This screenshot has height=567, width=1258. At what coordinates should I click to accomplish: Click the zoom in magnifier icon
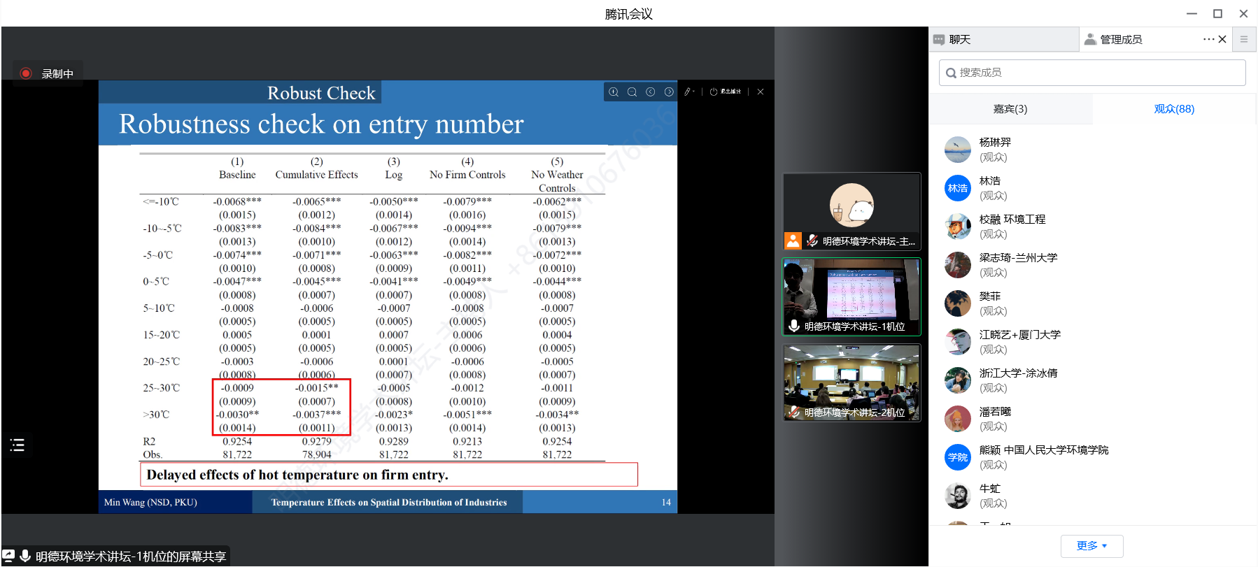click(x=614, y=92)
